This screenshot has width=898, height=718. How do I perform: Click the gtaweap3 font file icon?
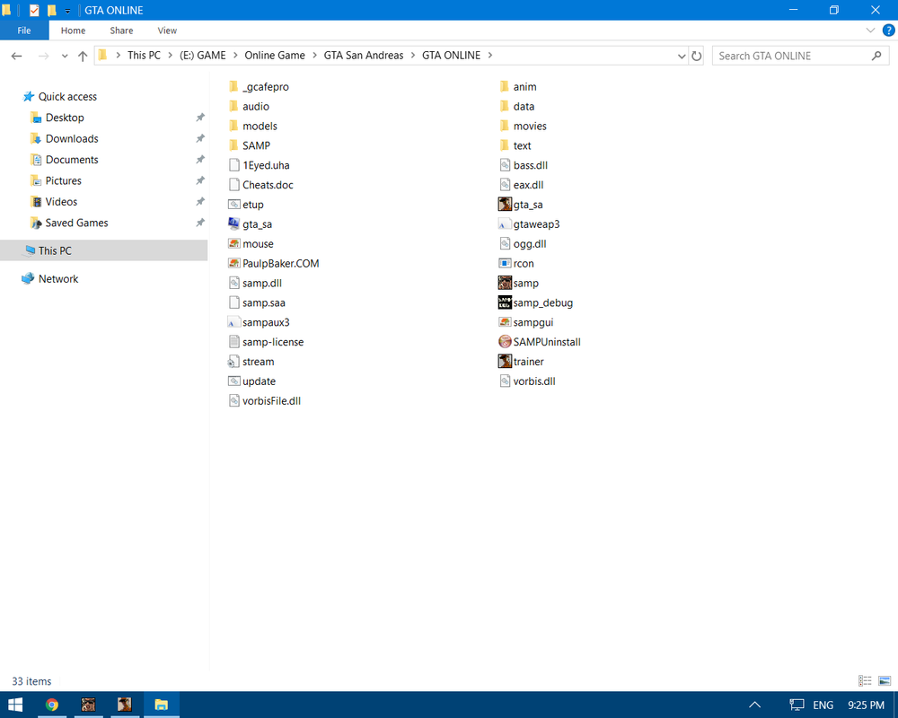(505, 223)
